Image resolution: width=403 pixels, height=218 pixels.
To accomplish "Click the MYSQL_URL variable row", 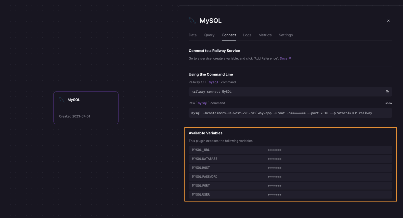I will 291,150.
